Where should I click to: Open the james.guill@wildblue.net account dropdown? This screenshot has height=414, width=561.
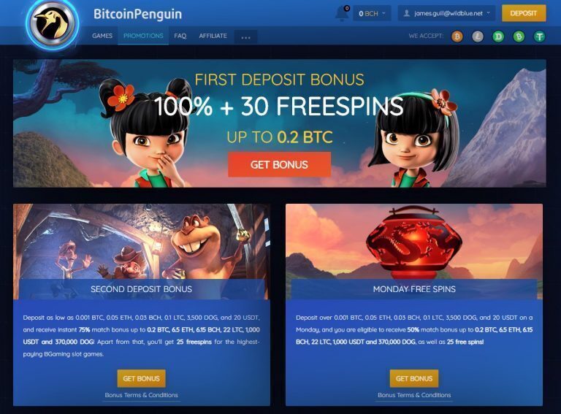[x=446, y=13]
